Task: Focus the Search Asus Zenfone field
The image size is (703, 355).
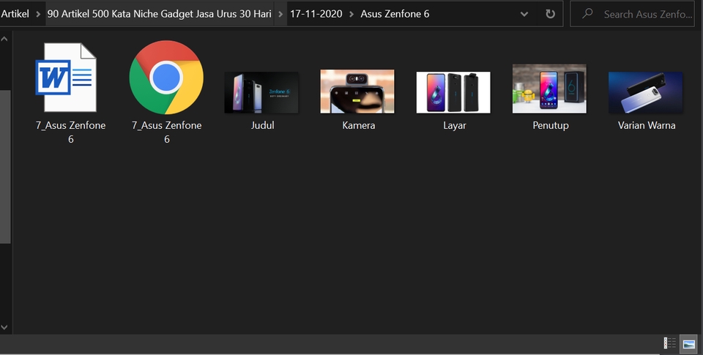Action: 632,14
